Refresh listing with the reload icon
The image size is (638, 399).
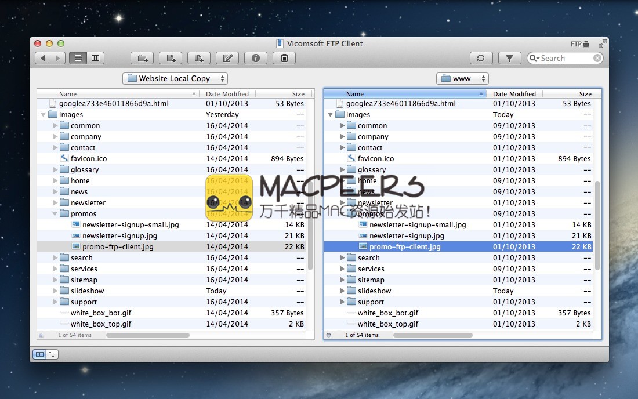481,58
